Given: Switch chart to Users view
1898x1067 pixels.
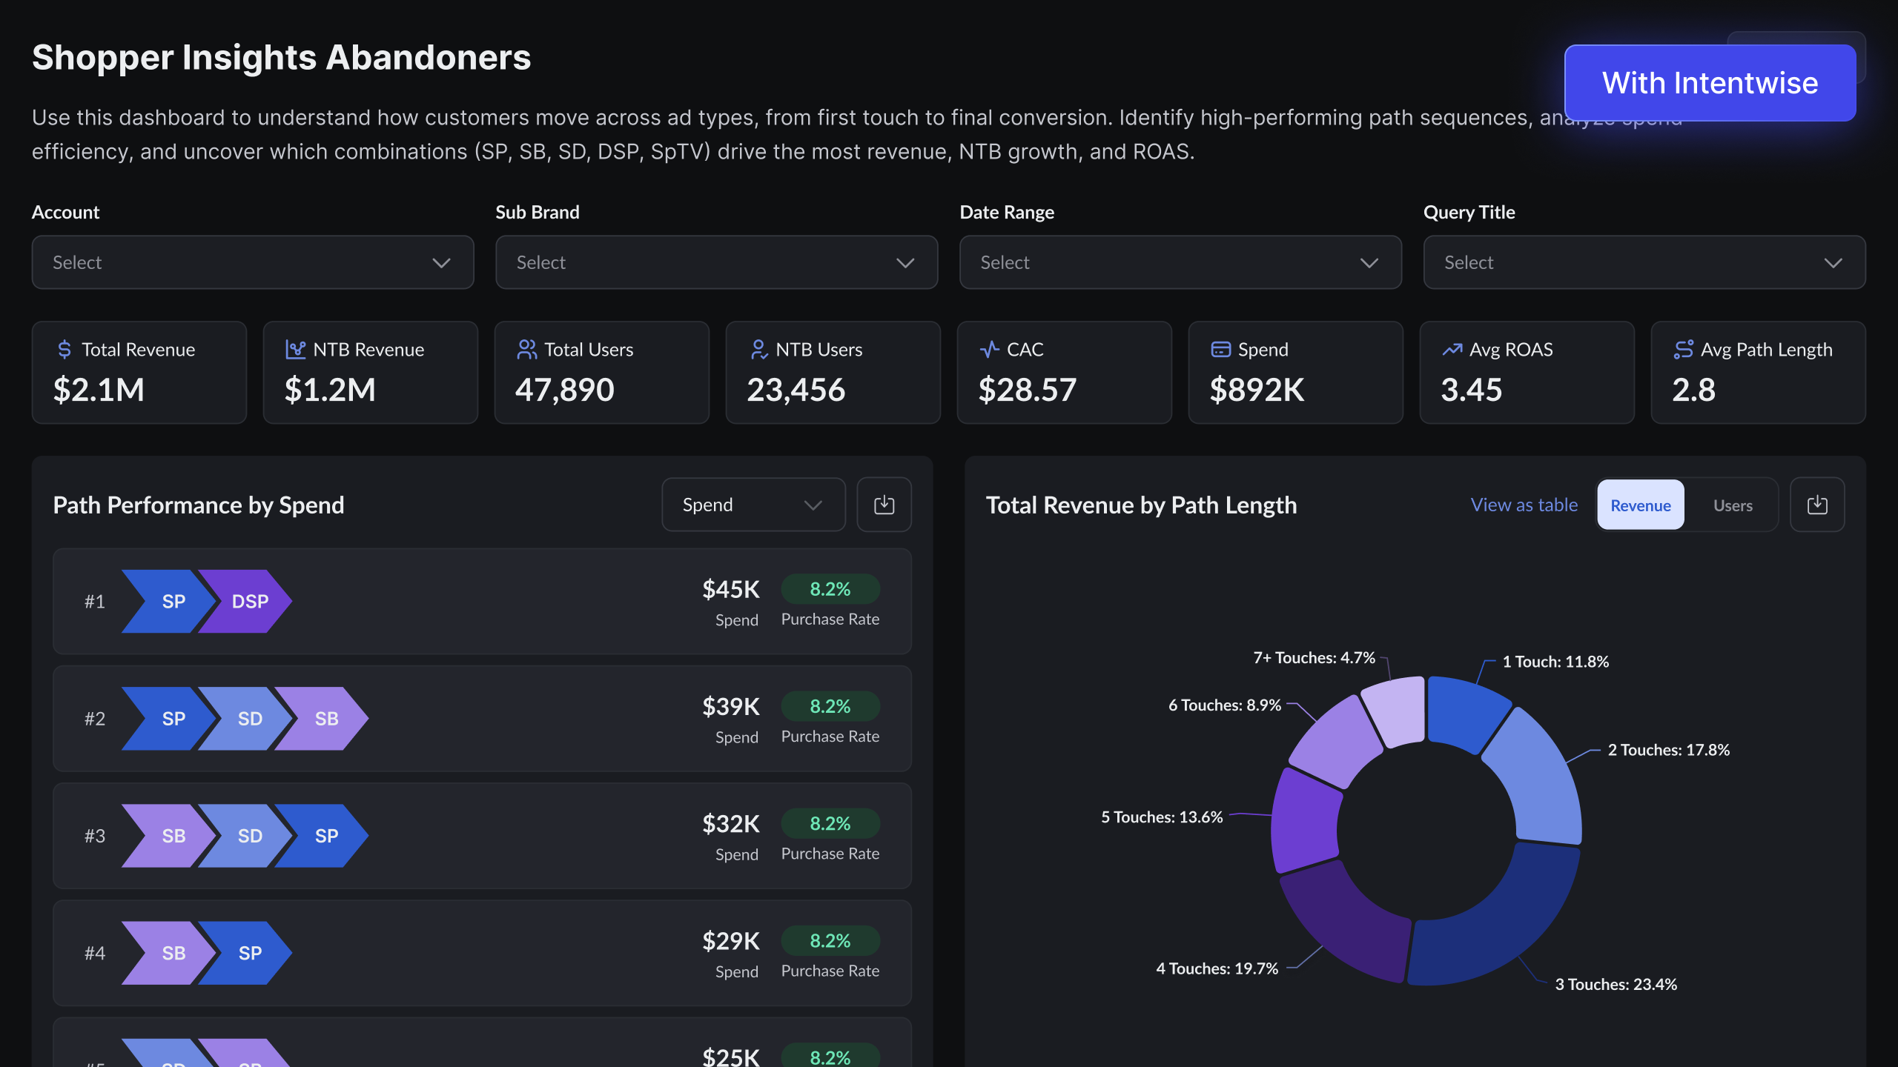Looking at the screenshot, I should (x=1733, y=505).
